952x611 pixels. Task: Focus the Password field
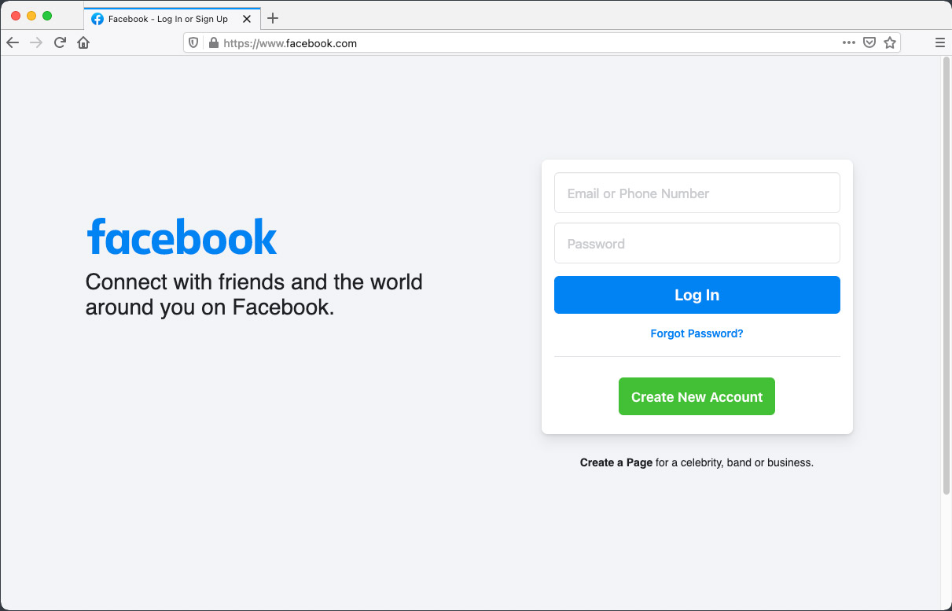697,243
